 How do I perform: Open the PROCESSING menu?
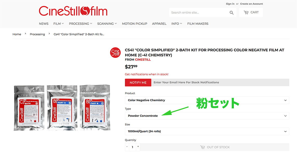click(81, 24)
